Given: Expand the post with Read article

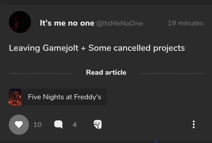Looking at the screenshot, I should [106, 72].
